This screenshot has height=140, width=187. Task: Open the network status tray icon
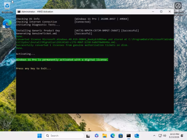160,136
